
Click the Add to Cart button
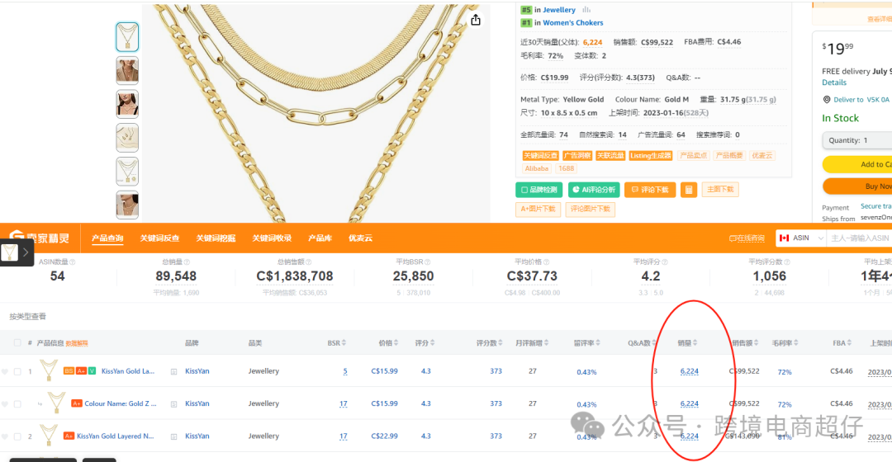[x=857, y=164]
